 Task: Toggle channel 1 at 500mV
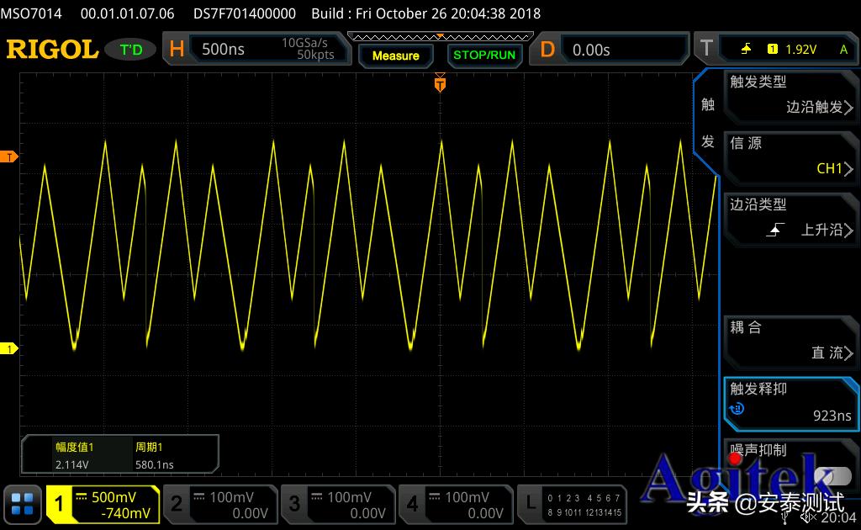pos(103,504)
